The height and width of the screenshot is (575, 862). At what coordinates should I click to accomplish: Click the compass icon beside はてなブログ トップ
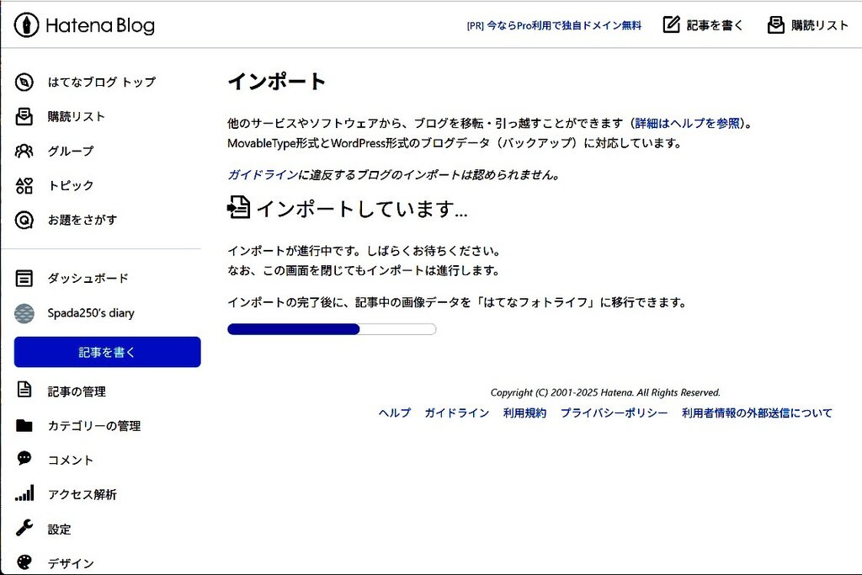click(x=24, y=82)
